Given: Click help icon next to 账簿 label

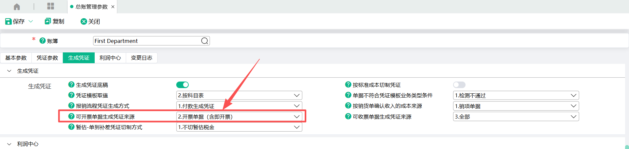Looking at the screenshot, I should tap(42, 41).
